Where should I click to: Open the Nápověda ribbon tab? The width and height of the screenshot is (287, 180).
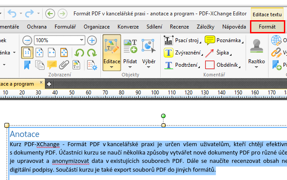pos(234,27)
